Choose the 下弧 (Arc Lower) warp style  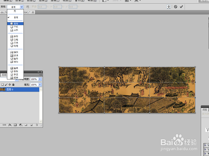point(15,27)
